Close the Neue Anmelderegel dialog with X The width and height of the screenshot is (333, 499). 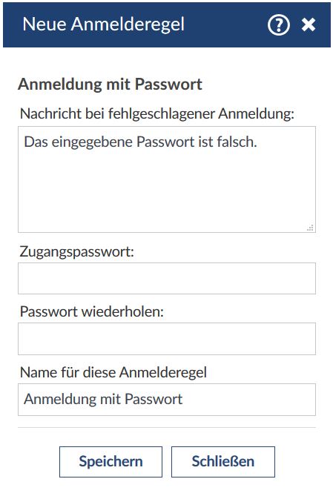click(x=309, y=24)
